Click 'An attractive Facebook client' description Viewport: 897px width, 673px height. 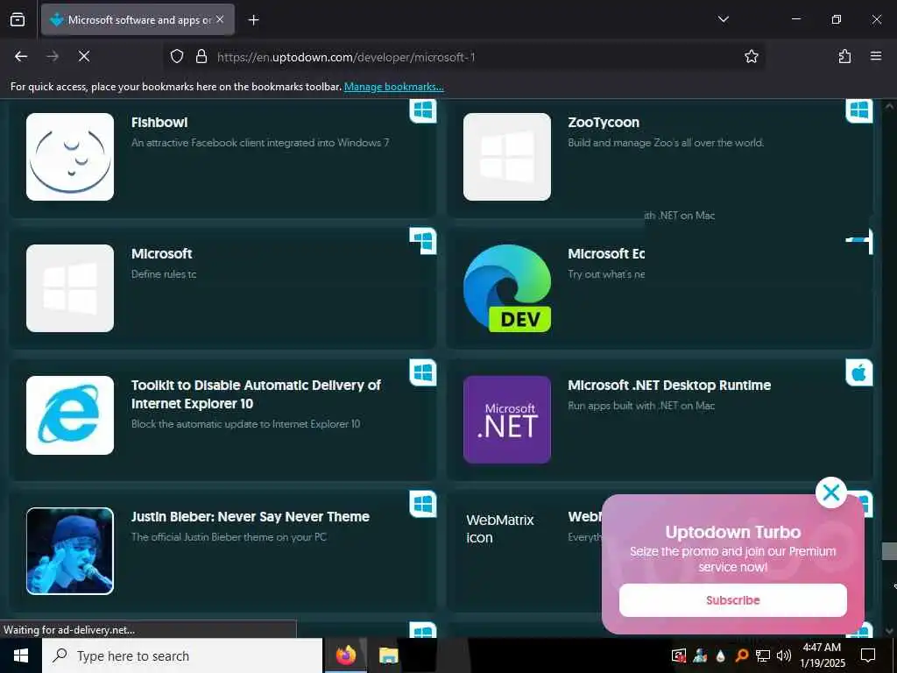pos(260,143)
